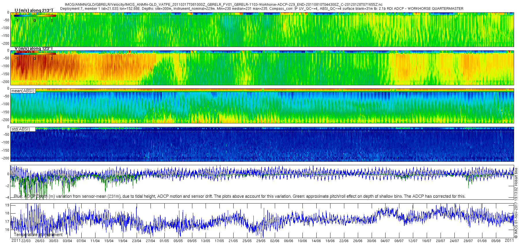
Task: Select the 26/06 date on the time axis
Action: pos(358,241)
